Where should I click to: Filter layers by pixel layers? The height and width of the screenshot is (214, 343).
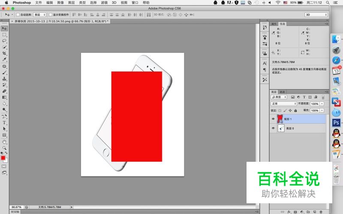293,97
